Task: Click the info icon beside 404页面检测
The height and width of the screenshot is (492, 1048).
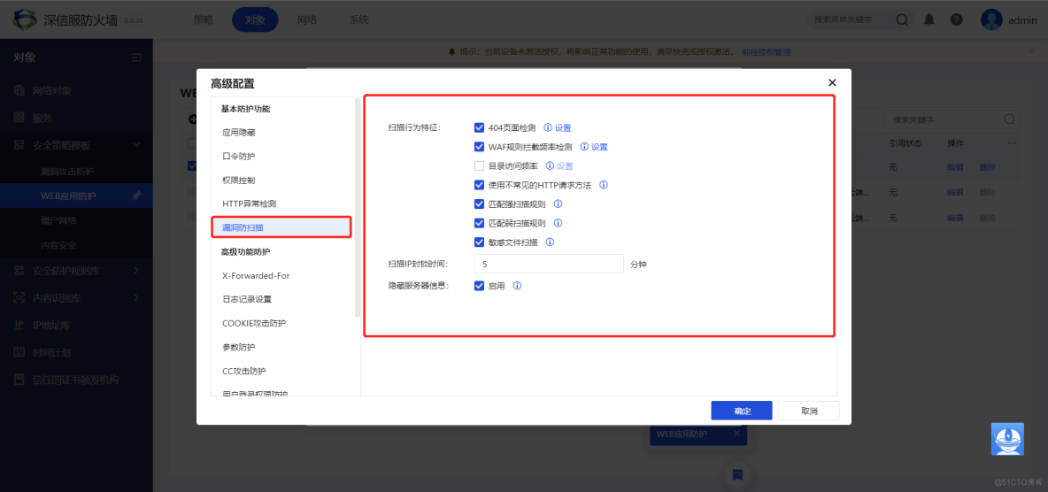Action: tap(548, 127)
